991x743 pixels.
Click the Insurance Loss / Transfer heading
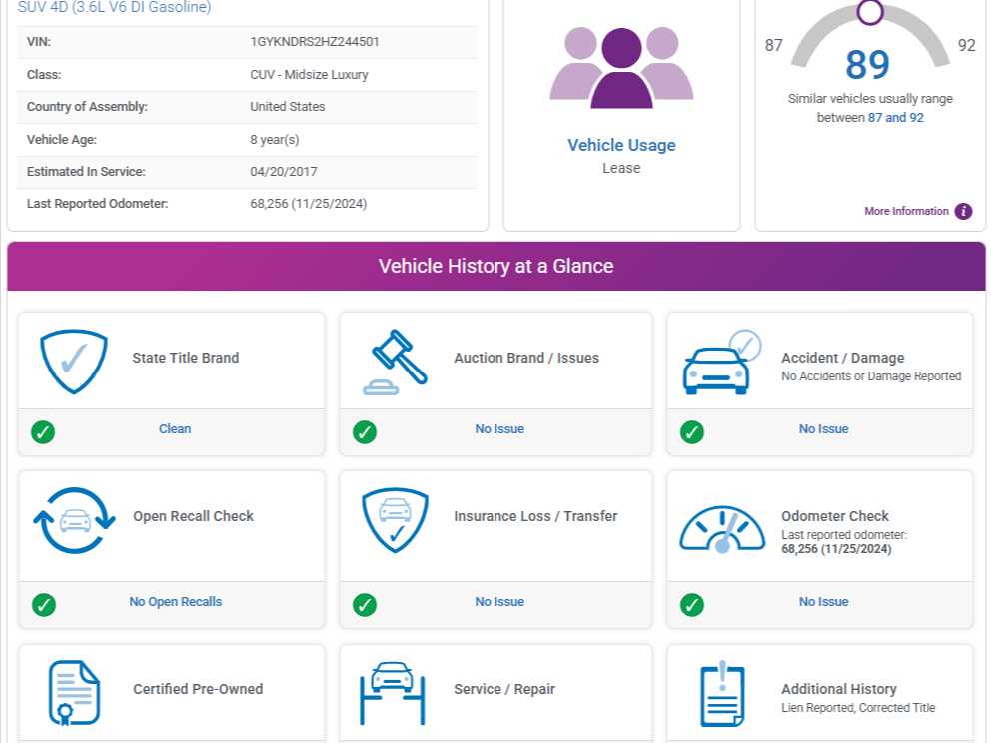coord(535,517)
